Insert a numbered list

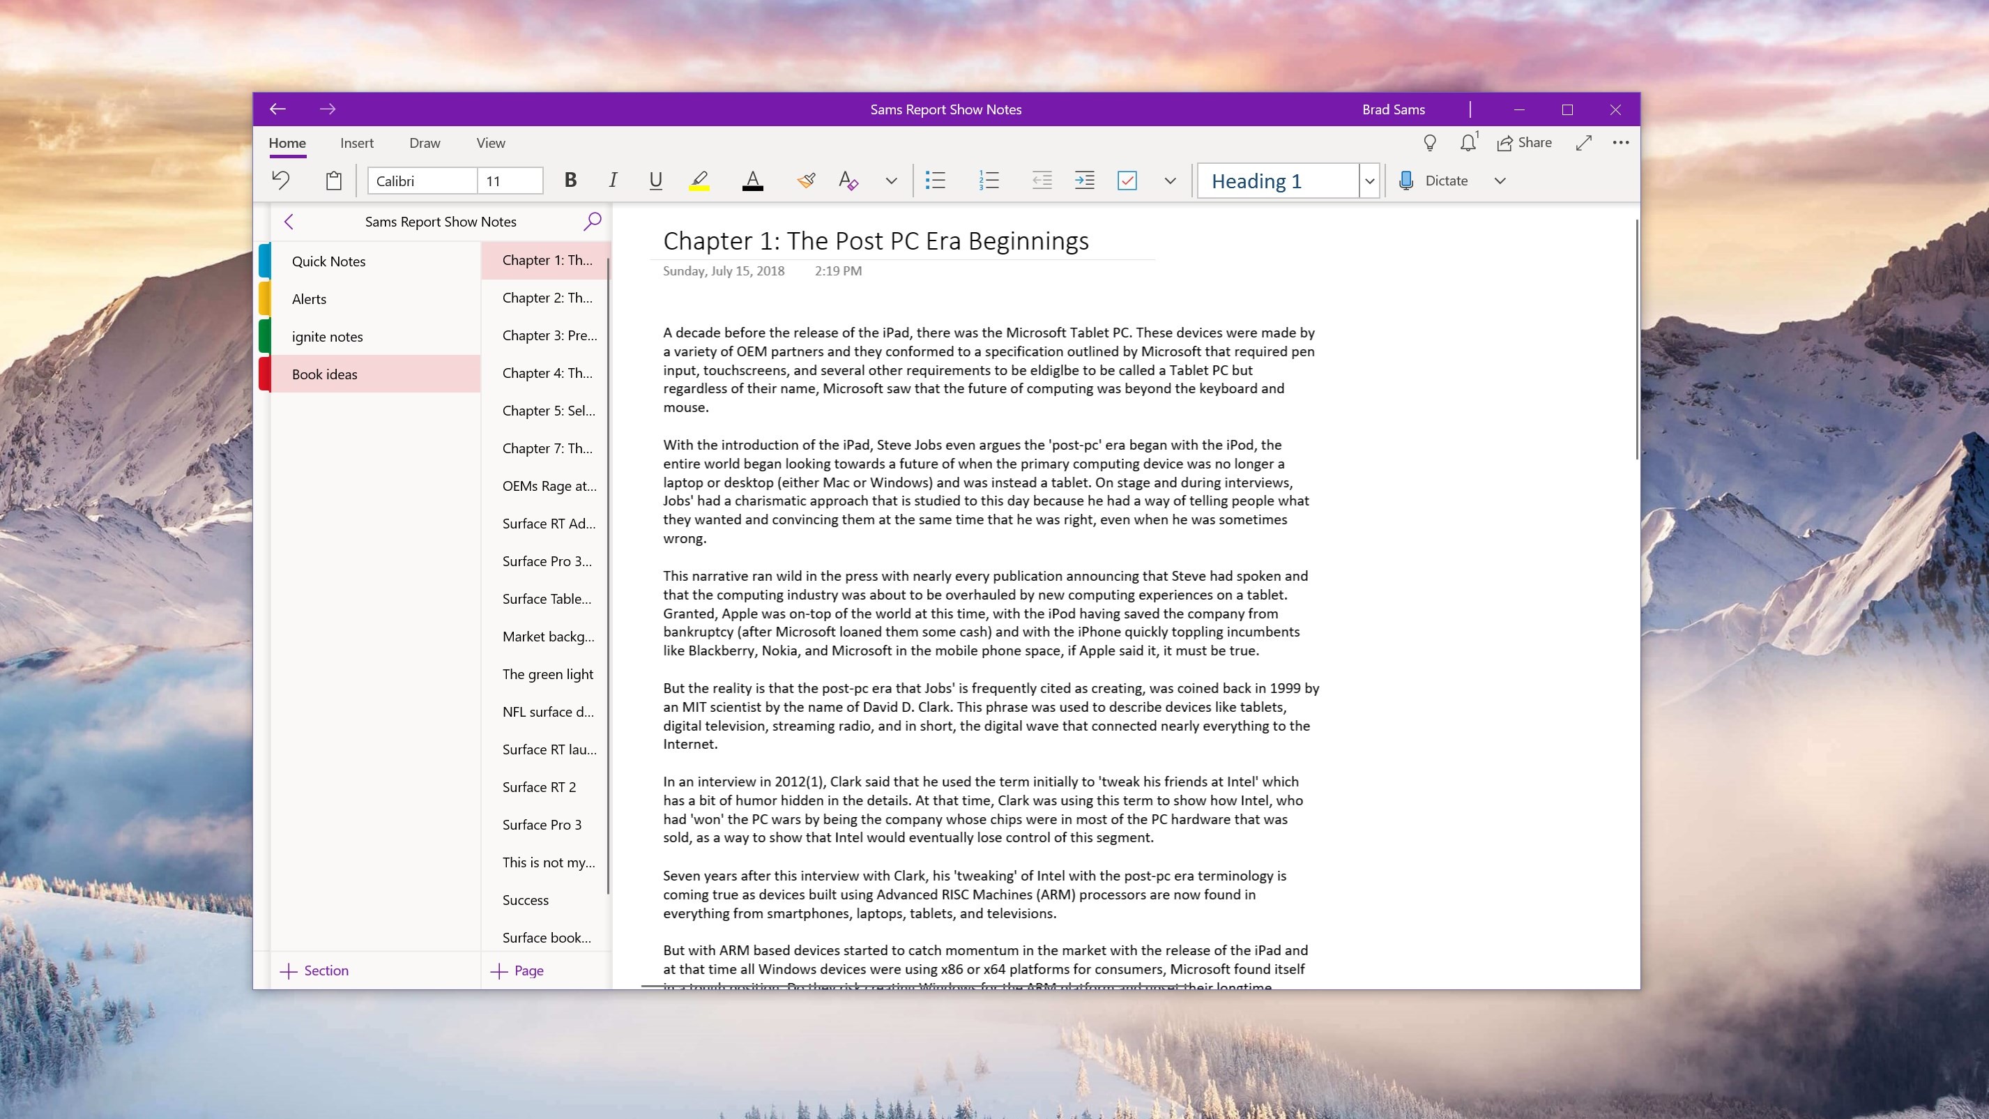[989, 181]
